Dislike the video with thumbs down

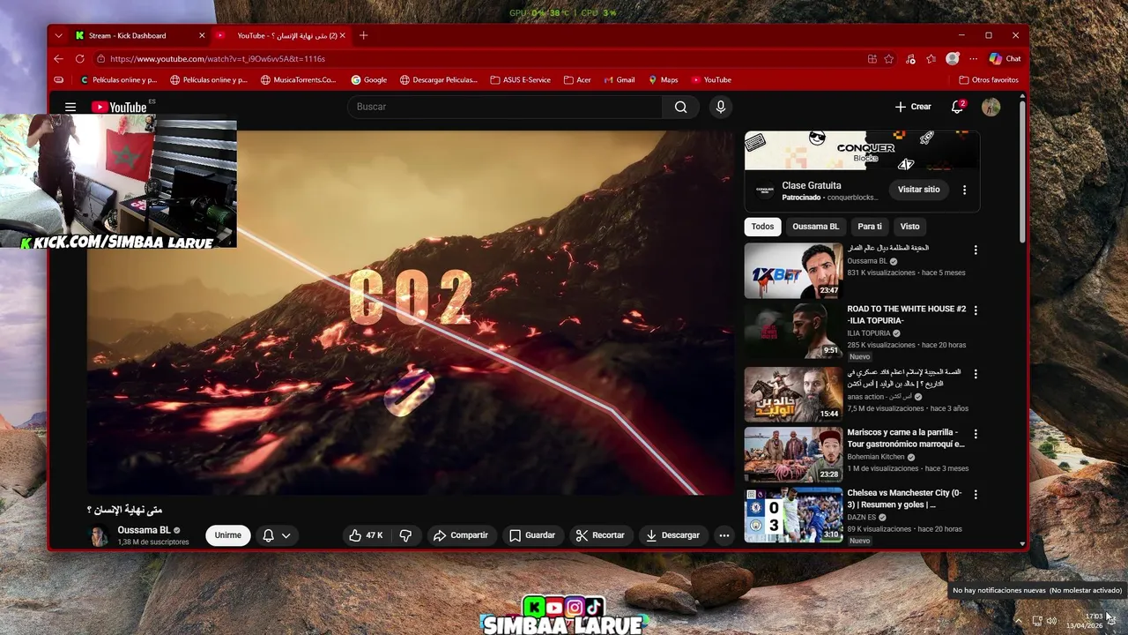(405, 535)
